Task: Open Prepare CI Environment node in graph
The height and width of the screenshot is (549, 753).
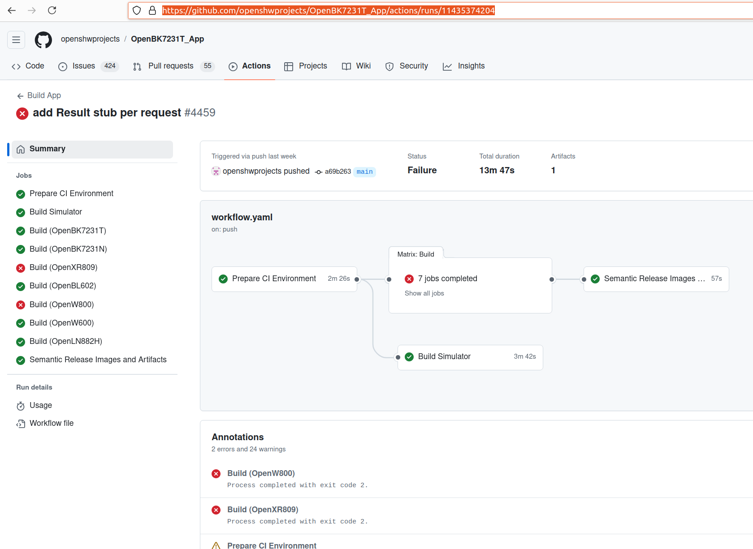Action: (284, 279)
